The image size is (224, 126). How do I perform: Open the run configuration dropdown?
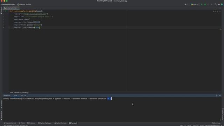pyautogui.click(x=195, y=5)
